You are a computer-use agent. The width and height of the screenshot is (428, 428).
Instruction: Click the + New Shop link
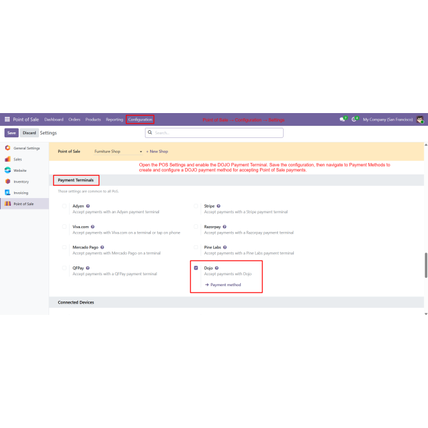coord(157,151)
